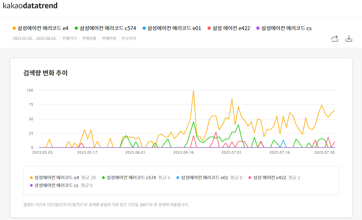Click the 평균 28 value
This screenshot has width=362, height=220.
click(x=89, y=178)
